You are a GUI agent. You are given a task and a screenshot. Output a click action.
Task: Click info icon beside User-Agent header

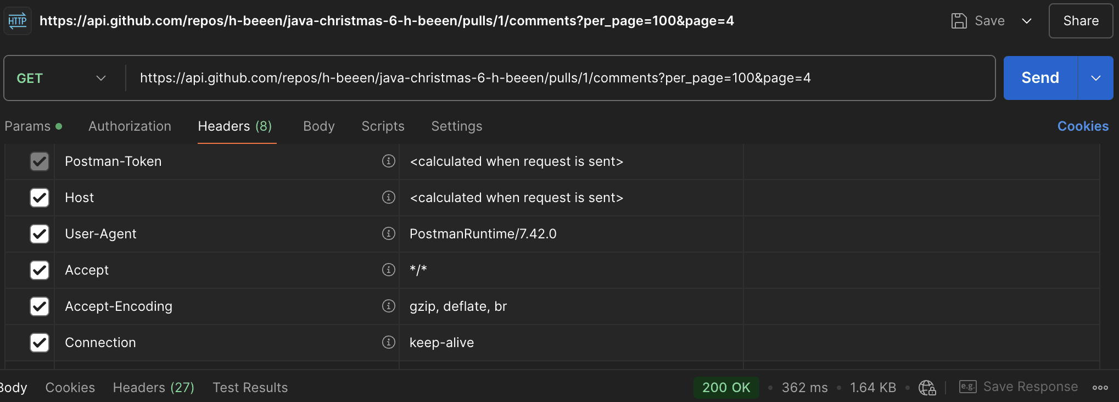[389, 233]
